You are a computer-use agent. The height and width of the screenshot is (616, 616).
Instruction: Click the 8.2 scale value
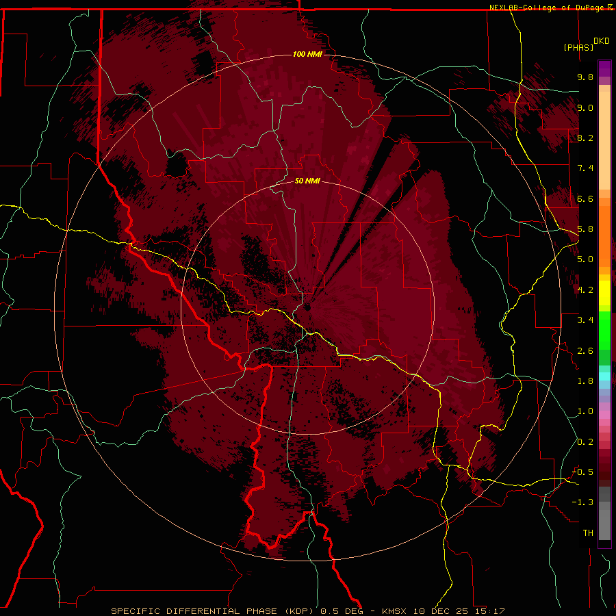coord(585,138)
